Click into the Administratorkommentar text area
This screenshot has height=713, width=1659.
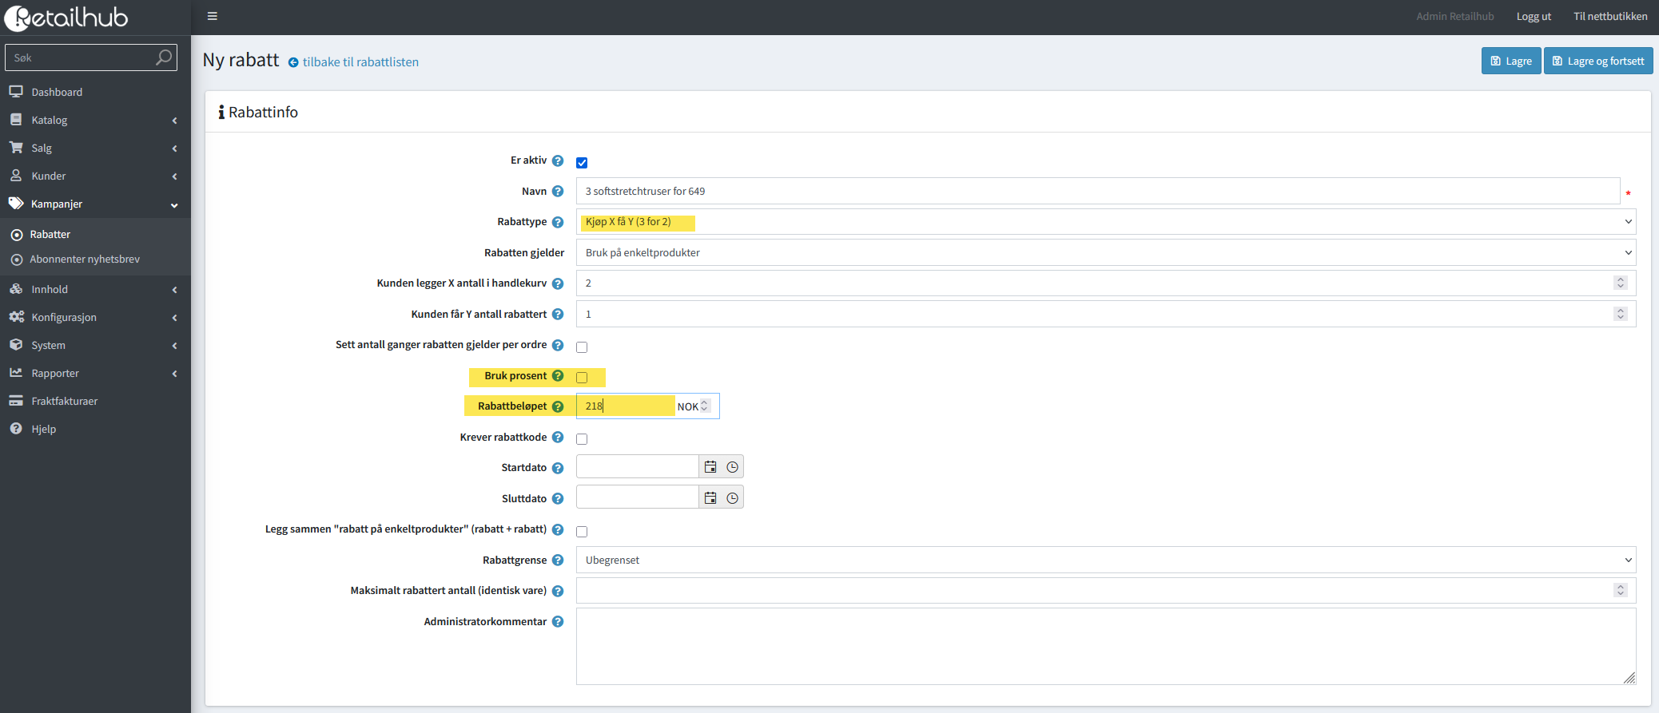1105,646
